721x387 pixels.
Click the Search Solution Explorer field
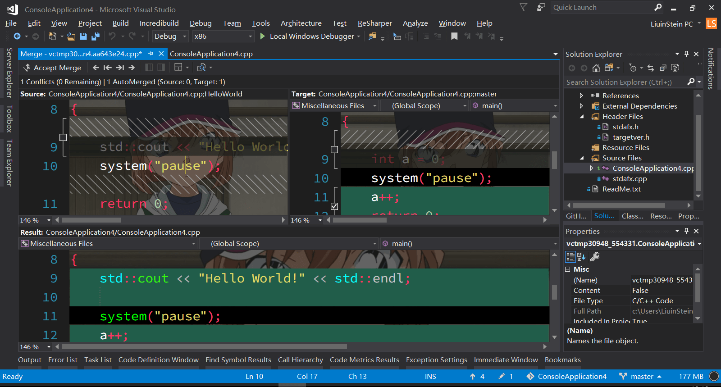[624, 82]
